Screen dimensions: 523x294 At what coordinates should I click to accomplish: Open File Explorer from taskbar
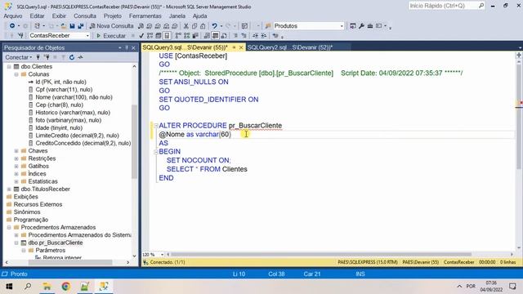coord(47,287)
